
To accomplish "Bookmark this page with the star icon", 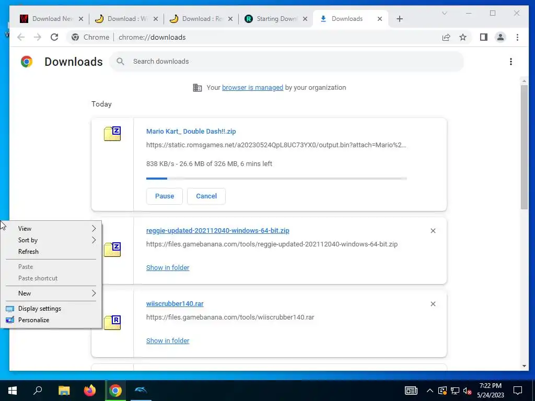I will click(x=463, y=37).
